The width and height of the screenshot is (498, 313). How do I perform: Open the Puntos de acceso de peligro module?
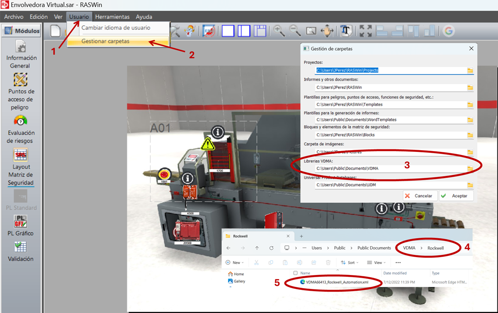(x=21, y=91)
